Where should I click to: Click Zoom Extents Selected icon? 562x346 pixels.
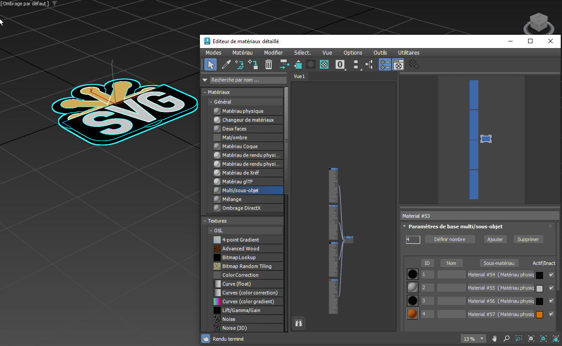point(544,339)
